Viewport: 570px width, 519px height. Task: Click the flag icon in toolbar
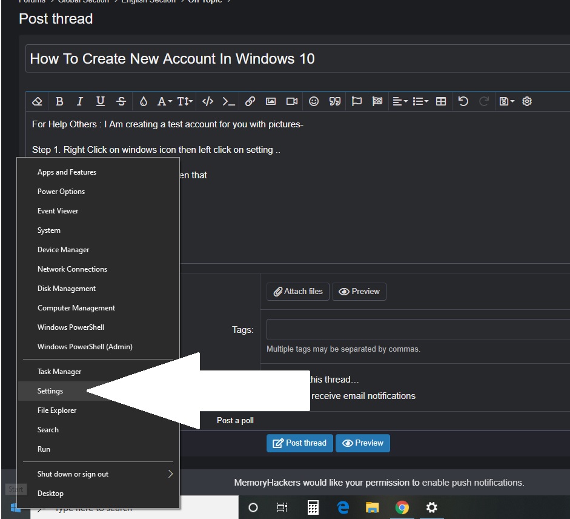[357, 101]
